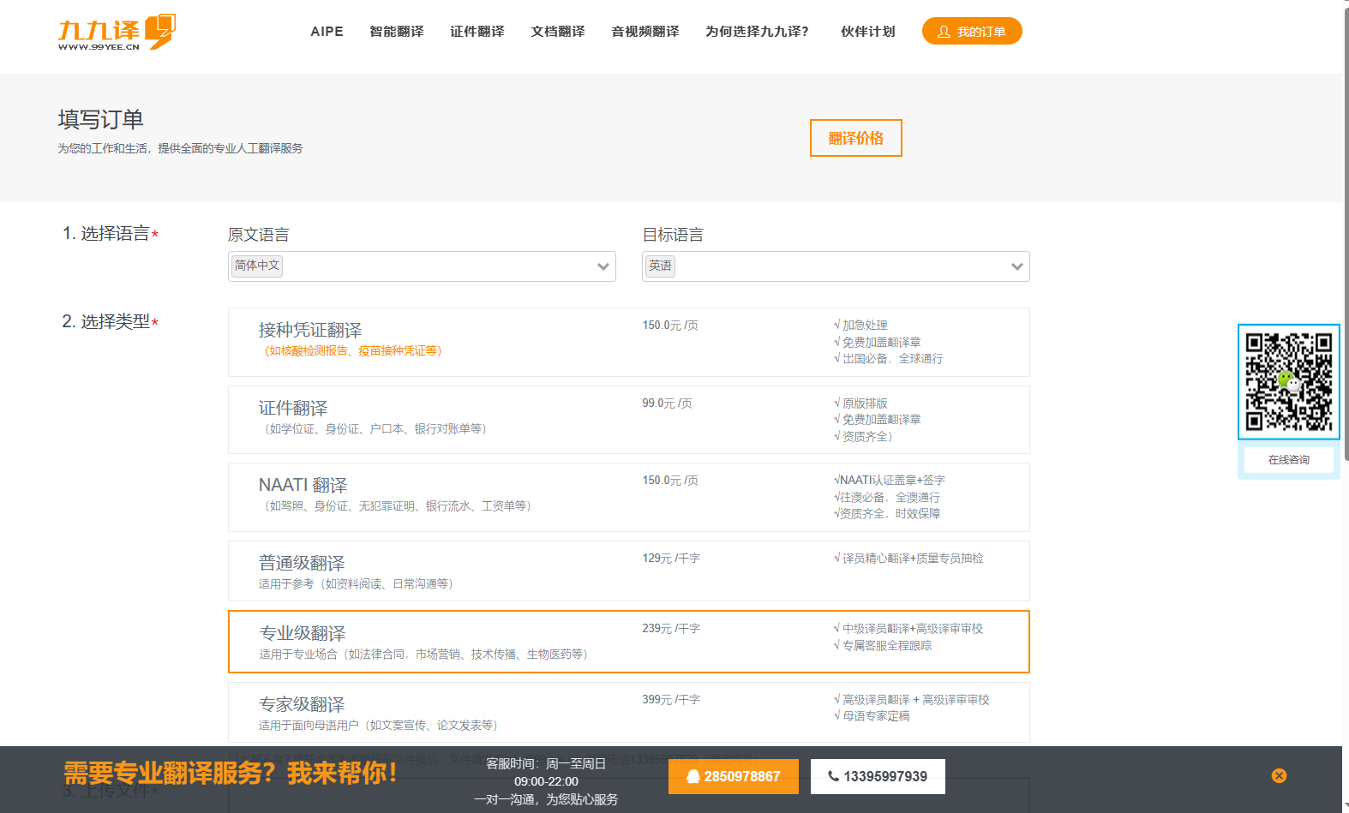This screenshot has height=813, width=1349.
Task: Click the QQ 2850978867 contact button
Action: (734, 776)
